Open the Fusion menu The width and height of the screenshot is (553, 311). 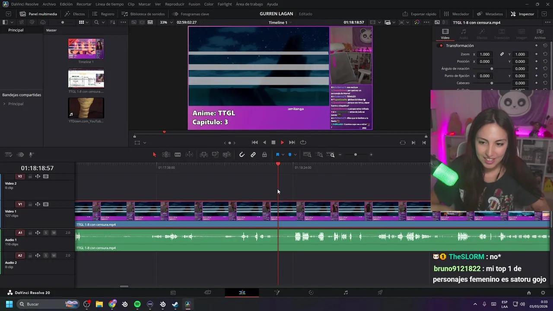click(x=194, y=4)
